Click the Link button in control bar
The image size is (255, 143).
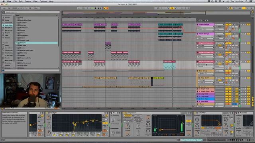[4, 8]
